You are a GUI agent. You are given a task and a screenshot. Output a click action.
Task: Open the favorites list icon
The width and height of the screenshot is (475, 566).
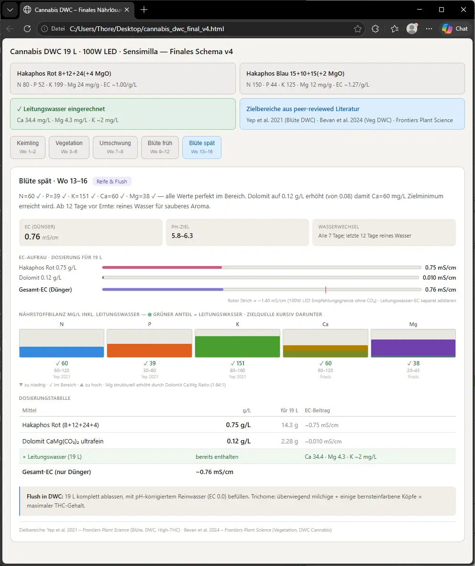(x=394, y=29)
